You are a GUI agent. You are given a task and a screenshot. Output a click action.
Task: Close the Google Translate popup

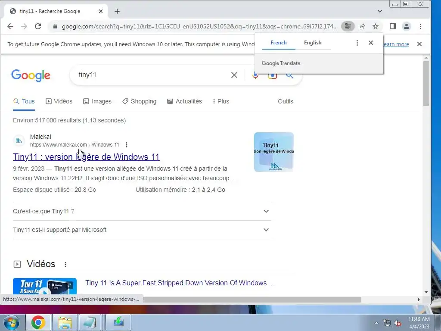click(371, 43)
